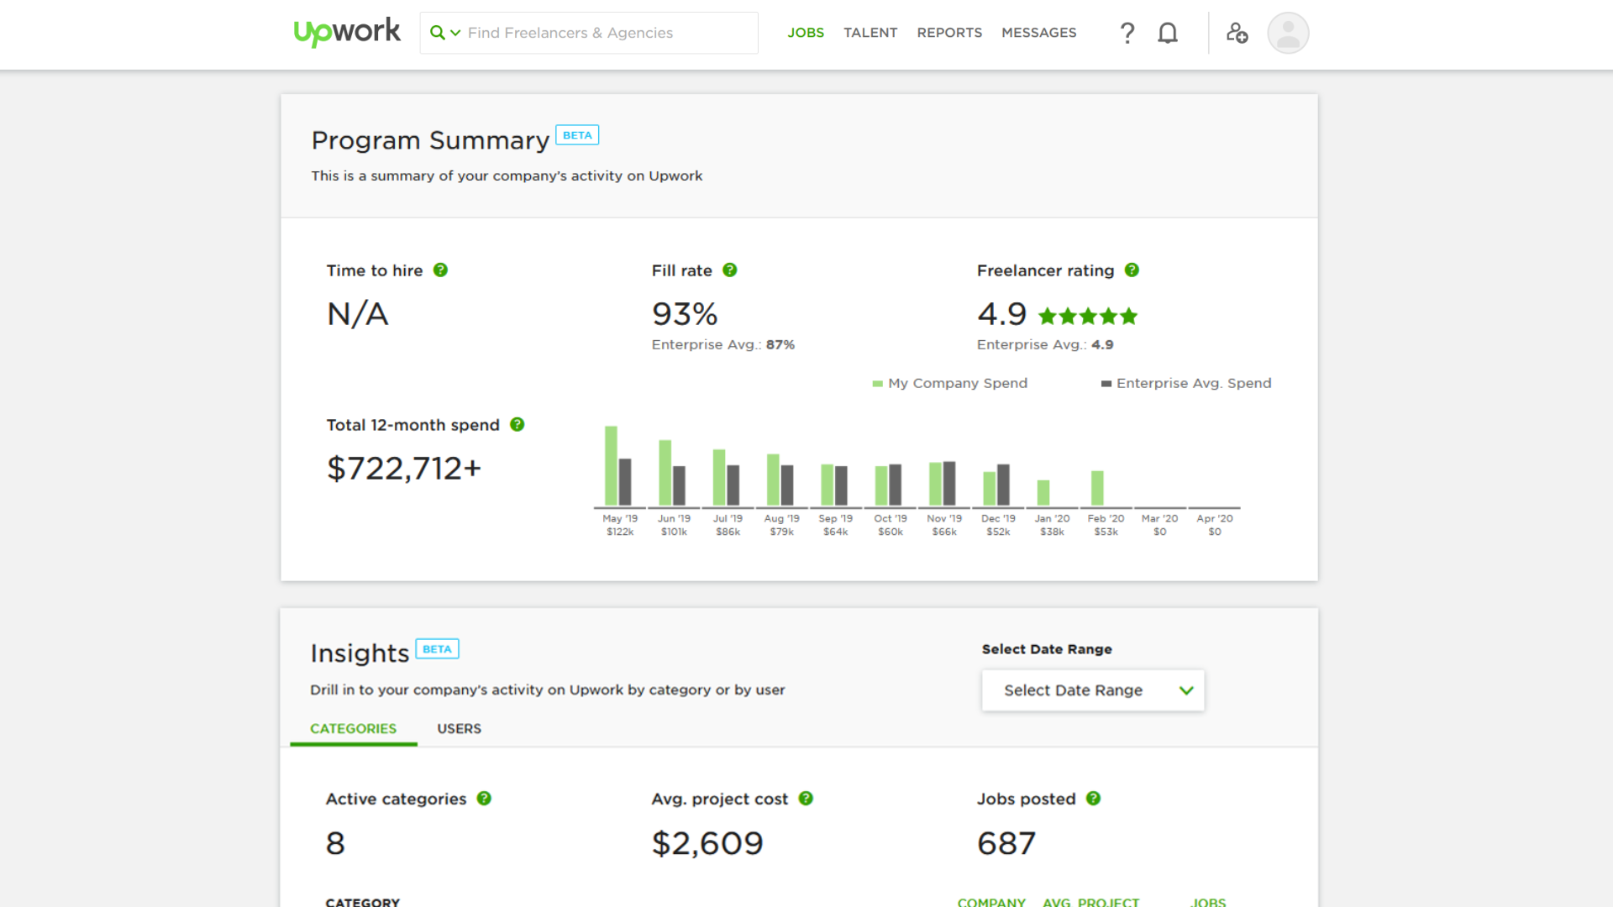The height and width of the screenshot is (907, 1613).
Task: Click the search magnifier icon
Action: pyautogui.click(x=437, y=33)
